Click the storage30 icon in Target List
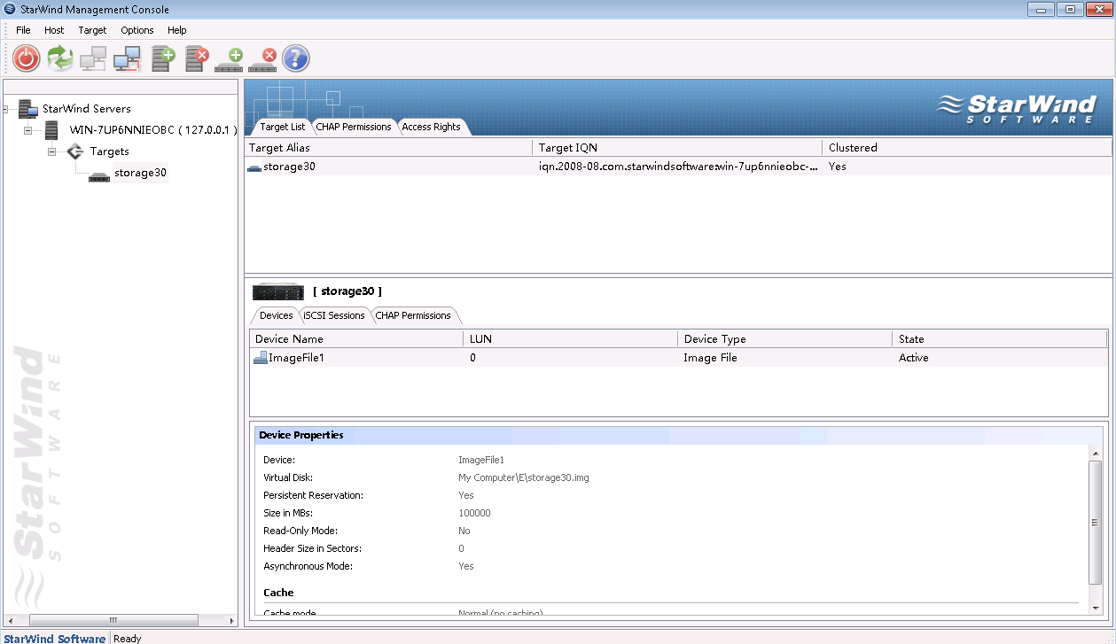This screenshot has width=1116, height=644. (254, 167)
